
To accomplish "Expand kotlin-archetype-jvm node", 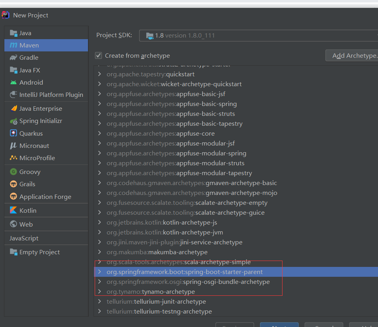I will [x=99, y=232].
